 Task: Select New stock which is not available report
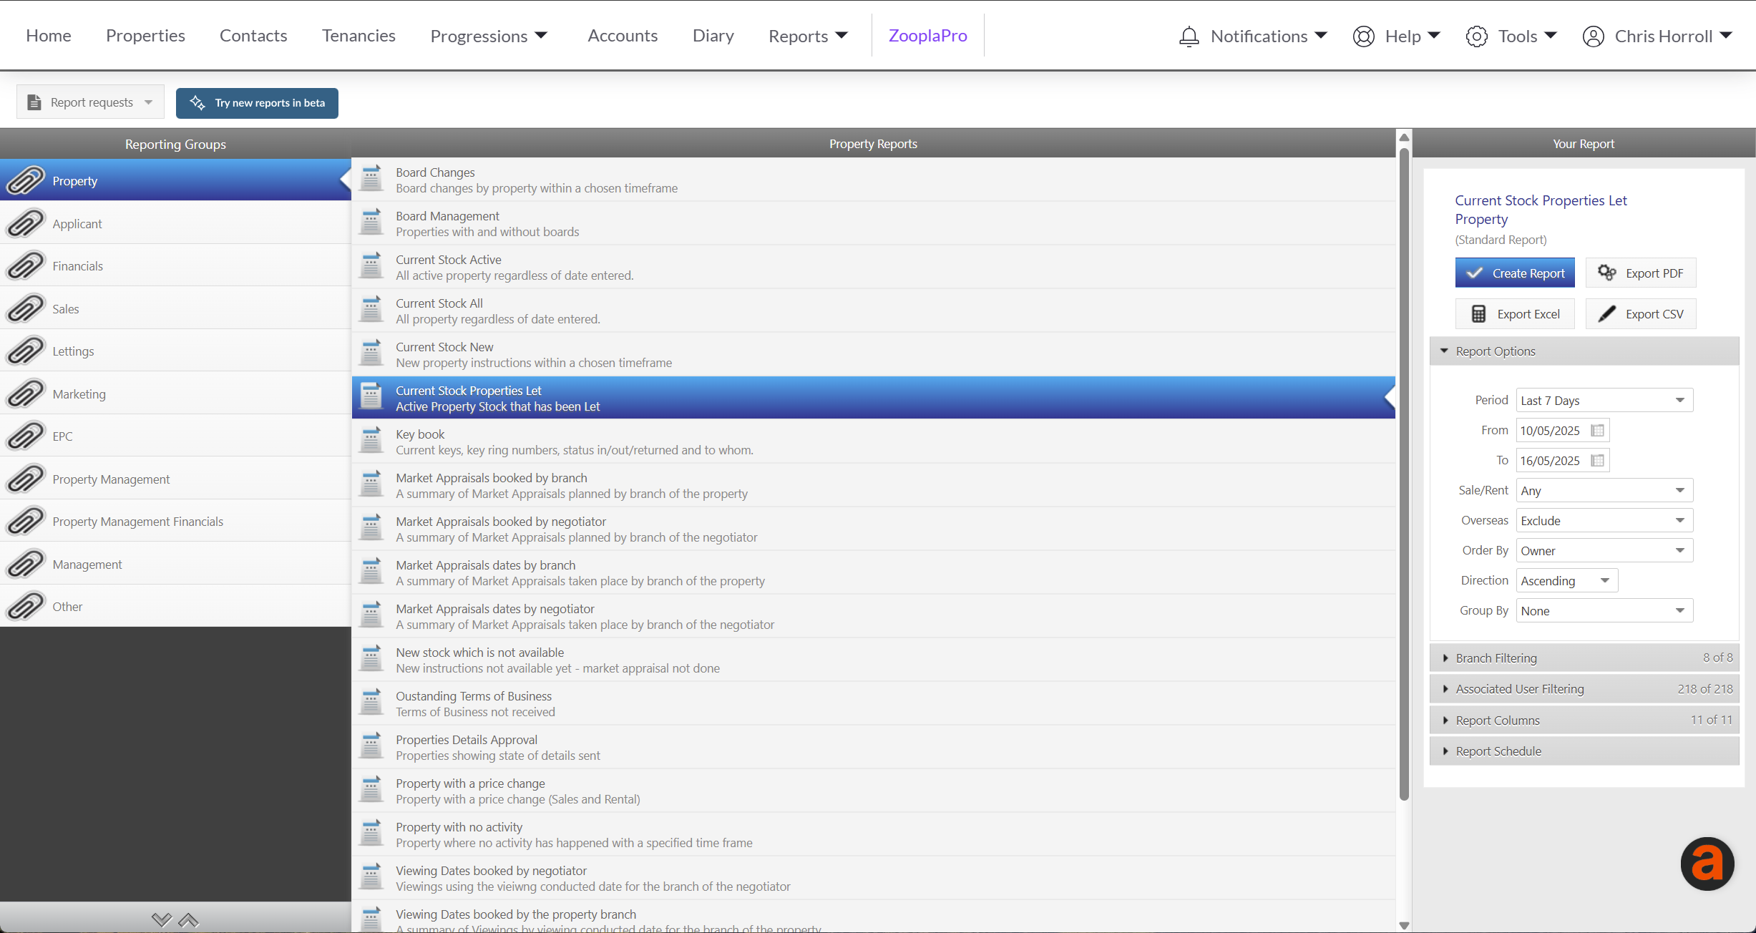tap(873, 660)
